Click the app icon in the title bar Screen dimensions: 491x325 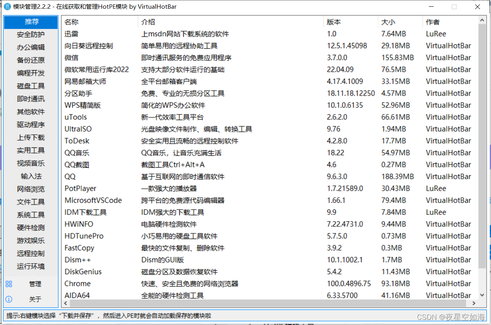7,6
